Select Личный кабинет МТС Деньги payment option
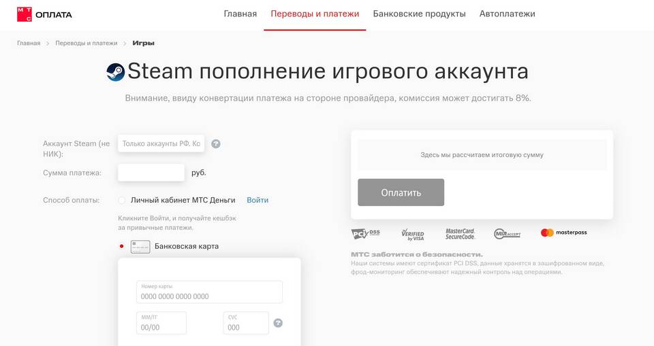654x346 pixels. click(121, 201)
